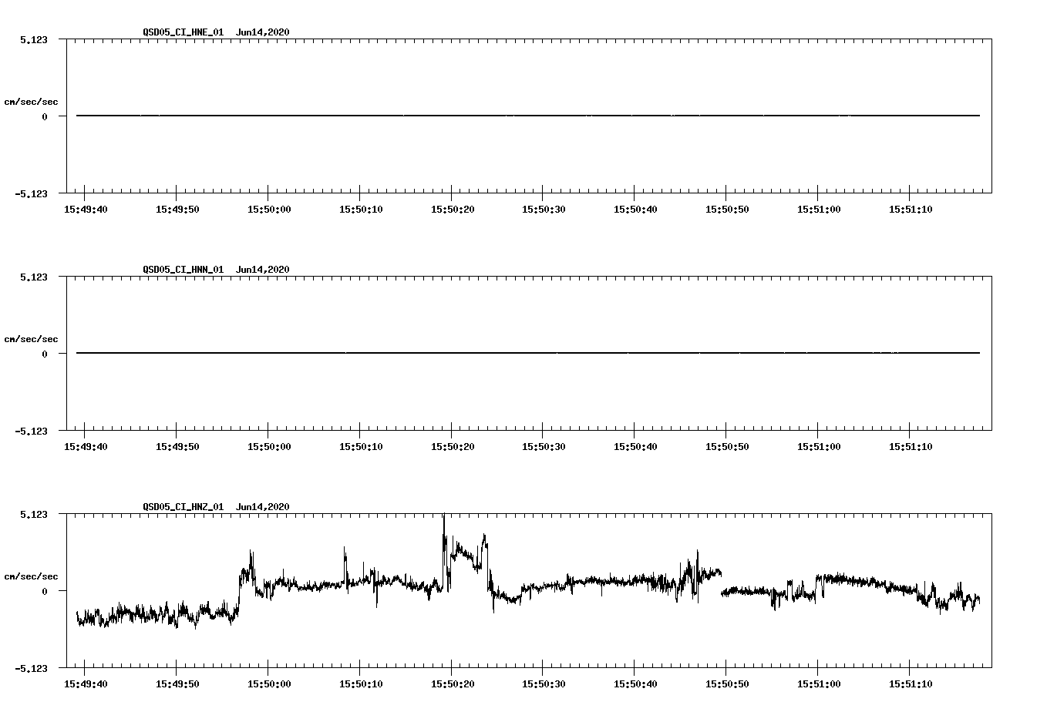Click the flat HNN waveform trace line
The image size is (1047, 712).
click(528, 353)
